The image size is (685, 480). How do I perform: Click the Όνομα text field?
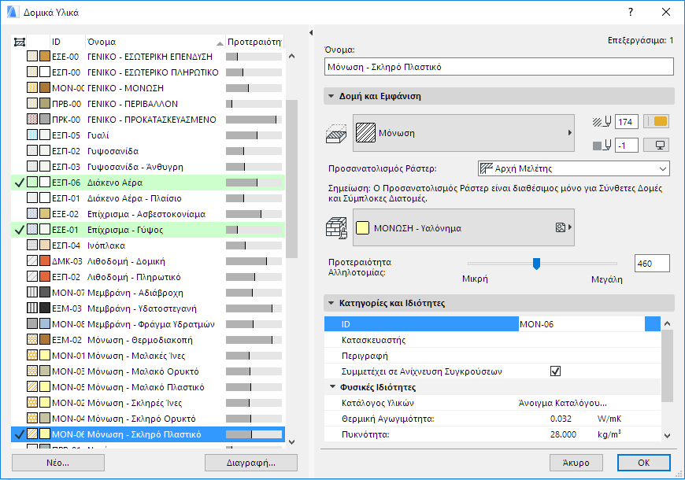499,67
